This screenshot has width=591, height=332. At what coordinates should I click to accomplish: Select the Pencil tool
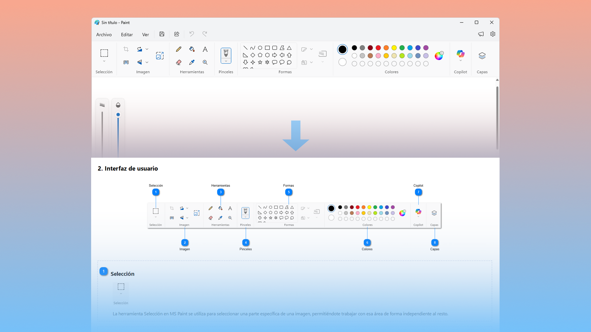point(179,49)
